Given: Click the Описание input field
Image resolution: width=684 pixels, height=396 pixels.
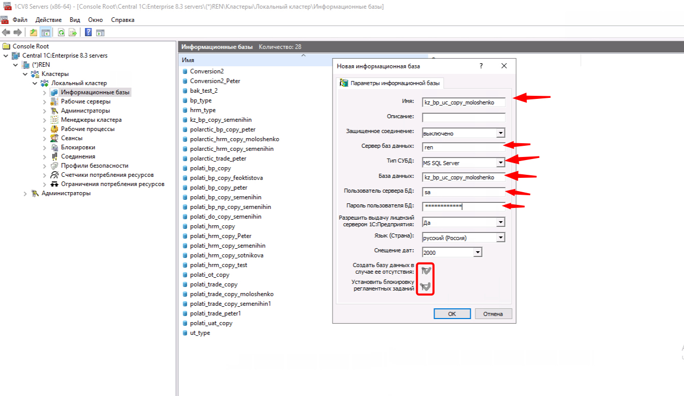Looking at the screenshot, I should point(464,117).
